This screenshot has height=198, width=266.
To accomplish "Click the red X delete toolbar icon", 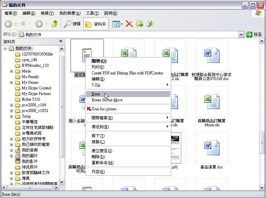I will (x=129, y=24).
